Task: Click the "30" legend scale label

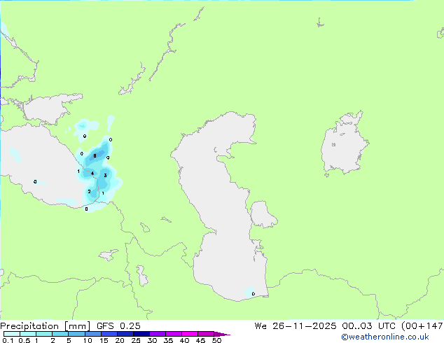Action: 152,340
